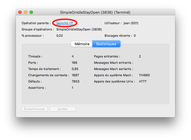
Task: Click the window title SimpleOnIdleStayOpen (3836) (Terminé)
Action: (x=95, y=13)
